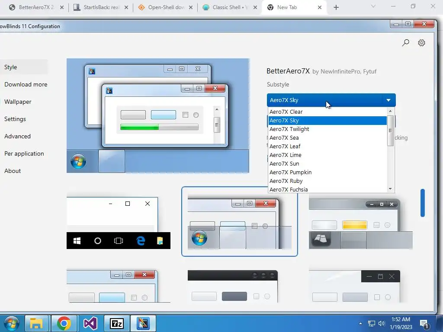Open Google Chrome from the taskbar
This screenshot has height=332, width=443.
(x=64, y=323)
